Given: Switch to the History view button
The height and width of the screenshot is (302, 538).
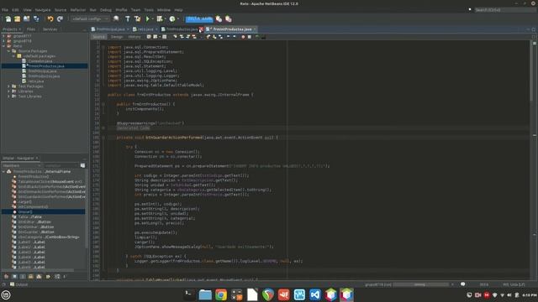Looking at the screenshot, I should (134, 37).
